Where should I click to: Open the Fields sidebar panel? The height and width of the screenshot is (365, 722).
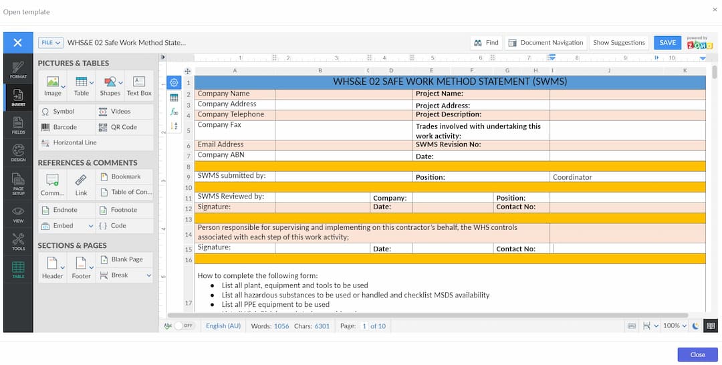coord(18,125)
